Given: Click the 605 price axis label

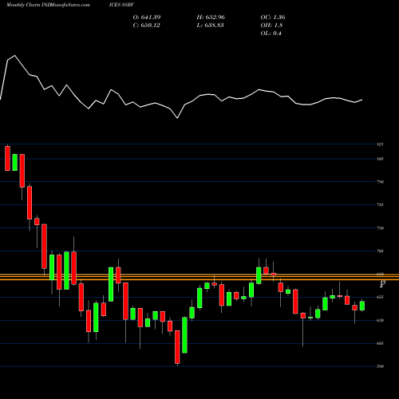Looking at the screenshot, I should tap(380, 343).
